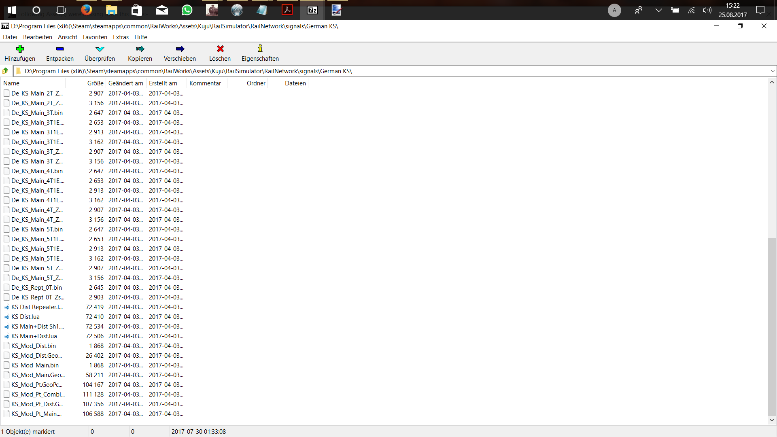The width and height of the screenshot is (777, 437).
Task: Sort list by Größe column header
Action: point(95,83)
